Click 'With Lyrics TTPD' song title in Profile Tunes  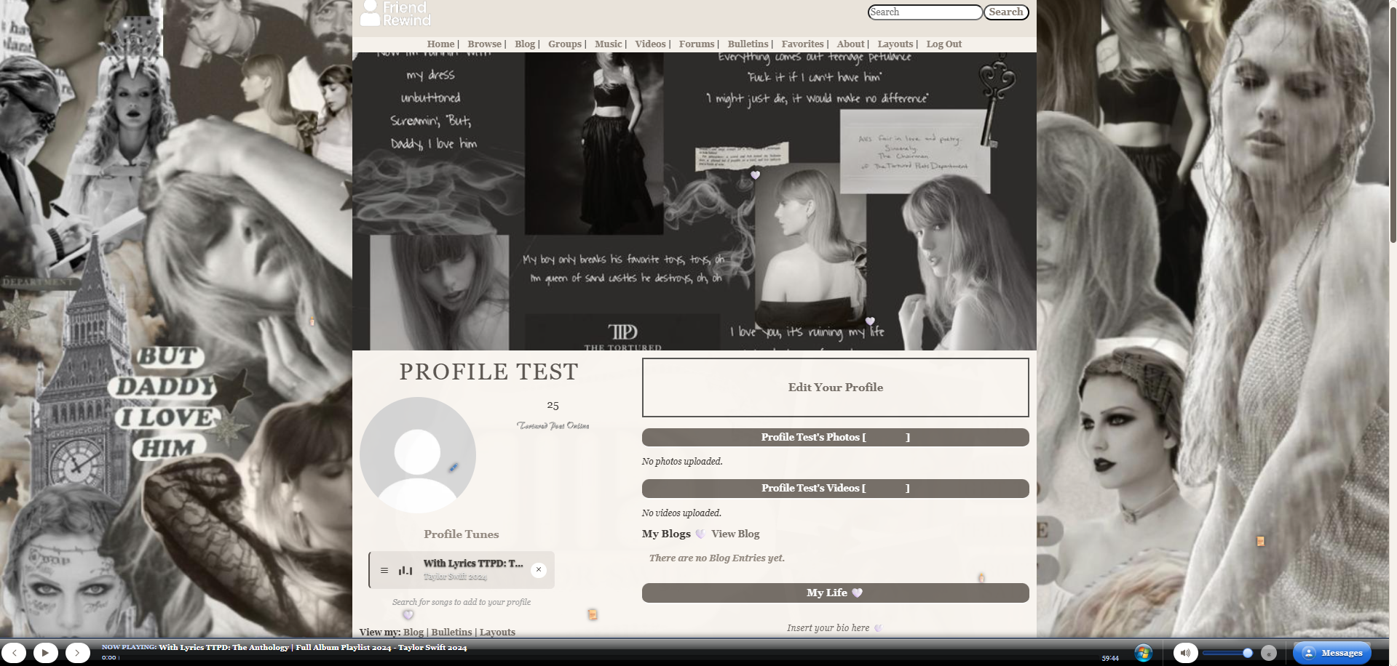(x=473, y=563)
